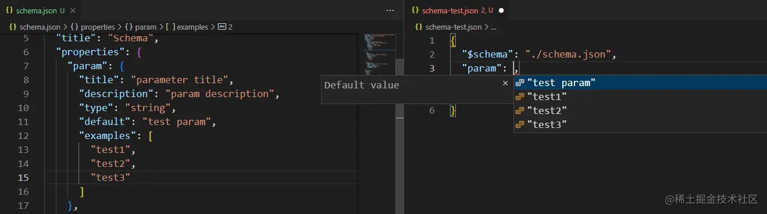
Task: Click the schema.json tab's JSON braces icon
Action: pos(9,10)
